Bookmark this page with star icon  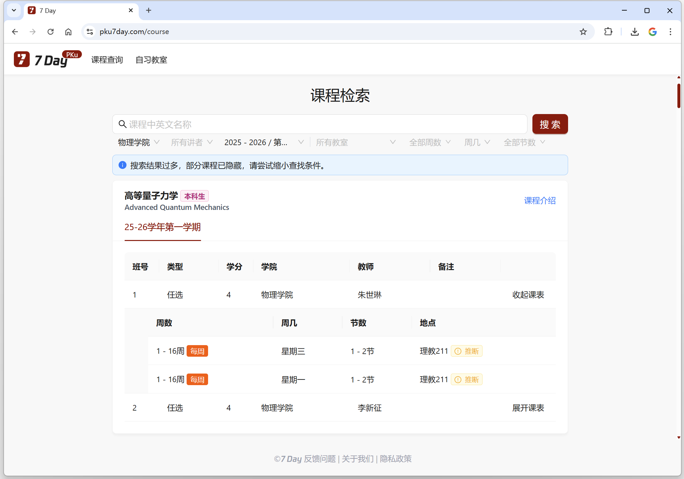(x=583, y=32)
